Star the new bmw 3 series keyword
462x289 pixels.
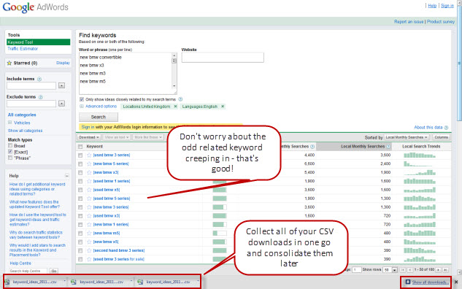(x=89, y=207)
